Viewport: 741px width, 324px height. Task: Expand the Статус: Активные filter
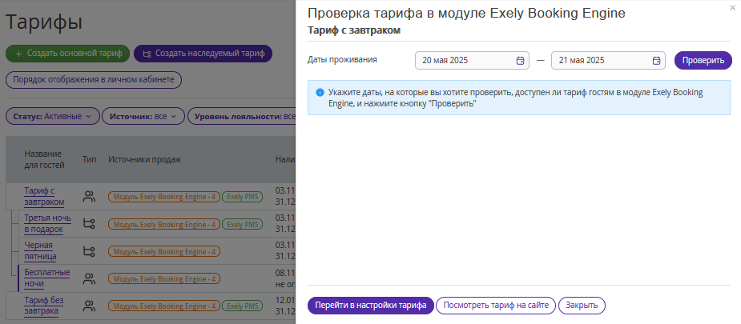(x=52, y=116)
